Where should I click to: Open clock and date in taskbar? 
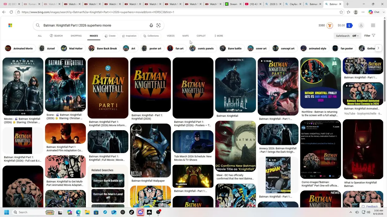[379, 212]
